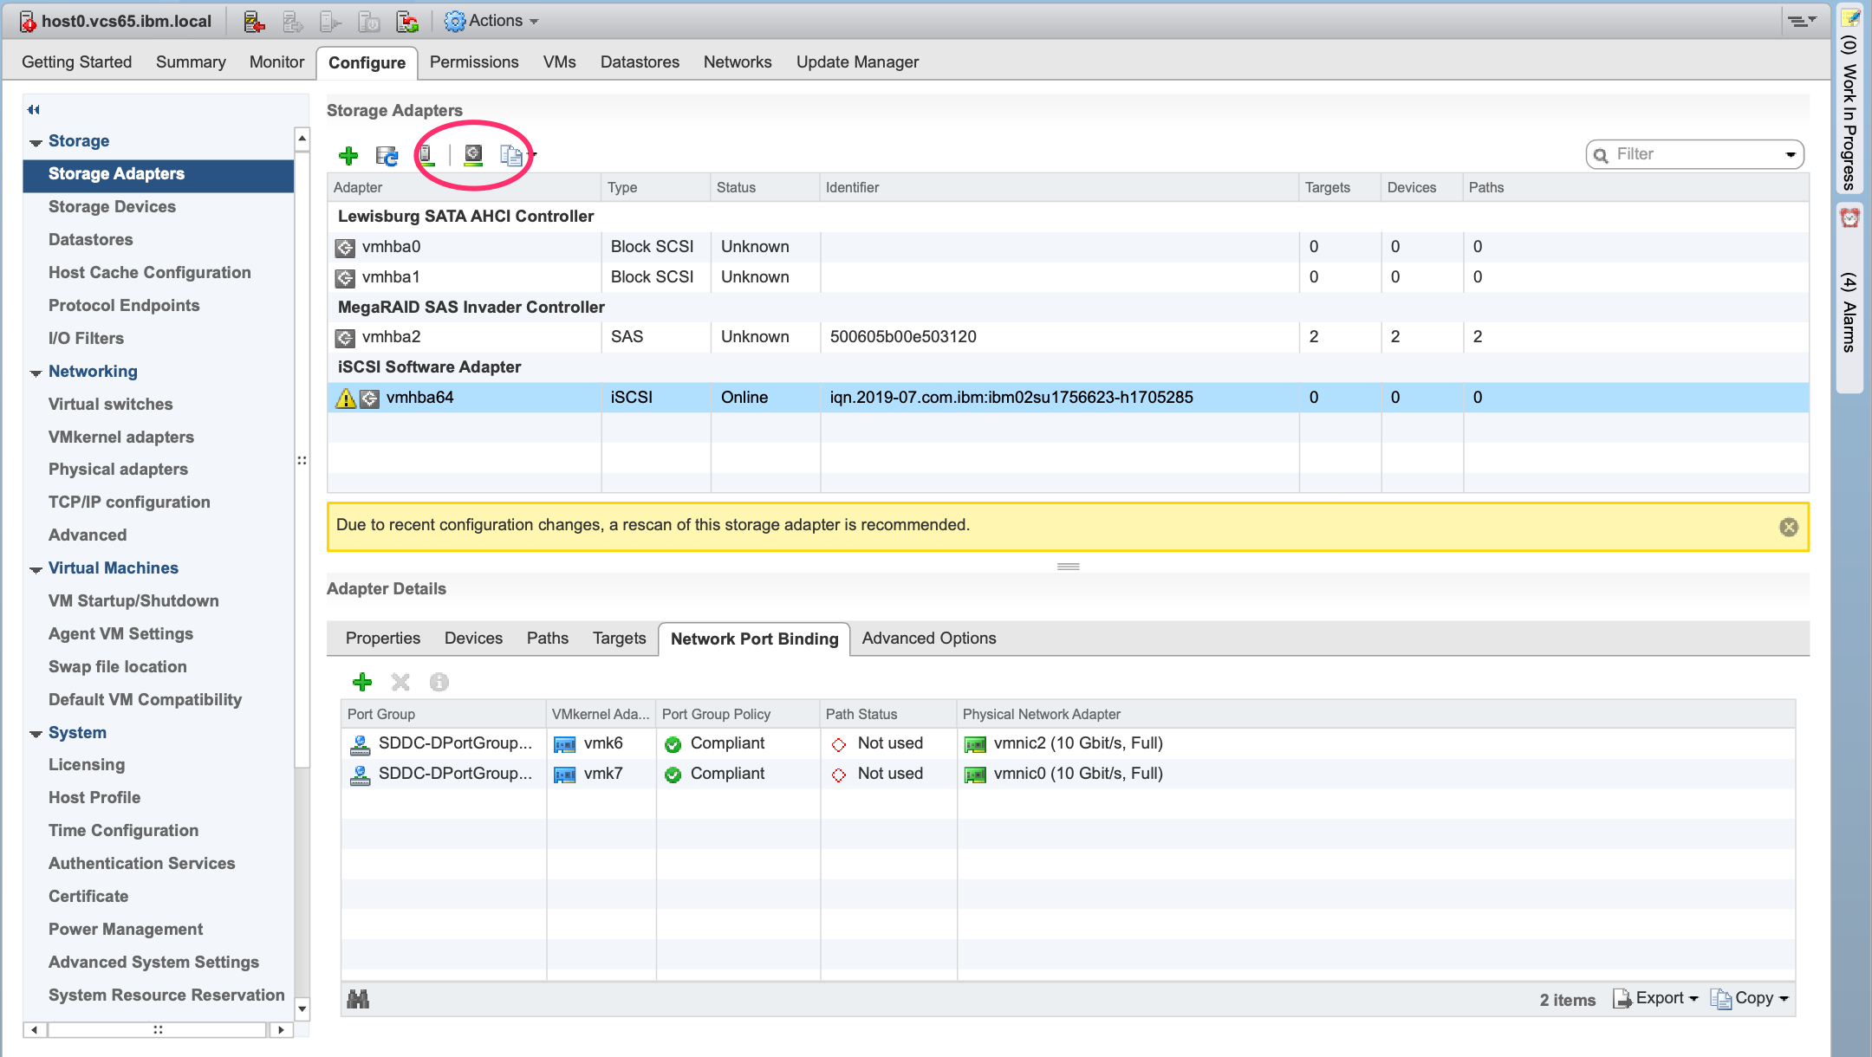Open the Permissions tab

point(474,62)
